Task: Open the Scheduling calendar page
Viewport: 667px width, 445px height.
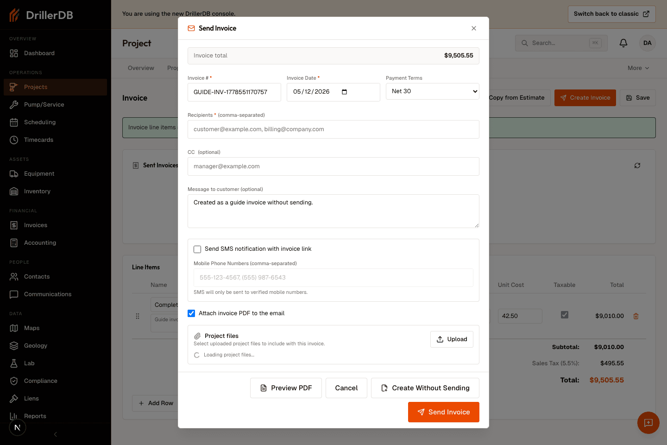Action: tap(55, 122)
